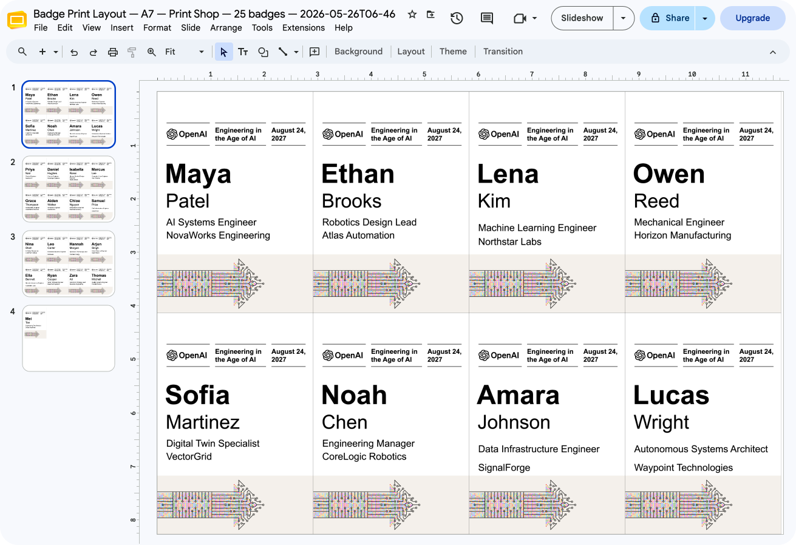
Task: Click the Upgrade button
Action: pos(752,18)
